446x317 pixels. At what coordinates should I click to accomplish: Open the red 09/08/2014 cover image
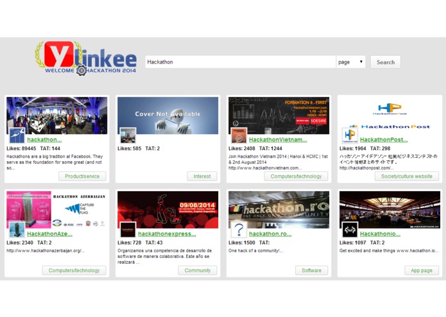[x=168, y=210]
